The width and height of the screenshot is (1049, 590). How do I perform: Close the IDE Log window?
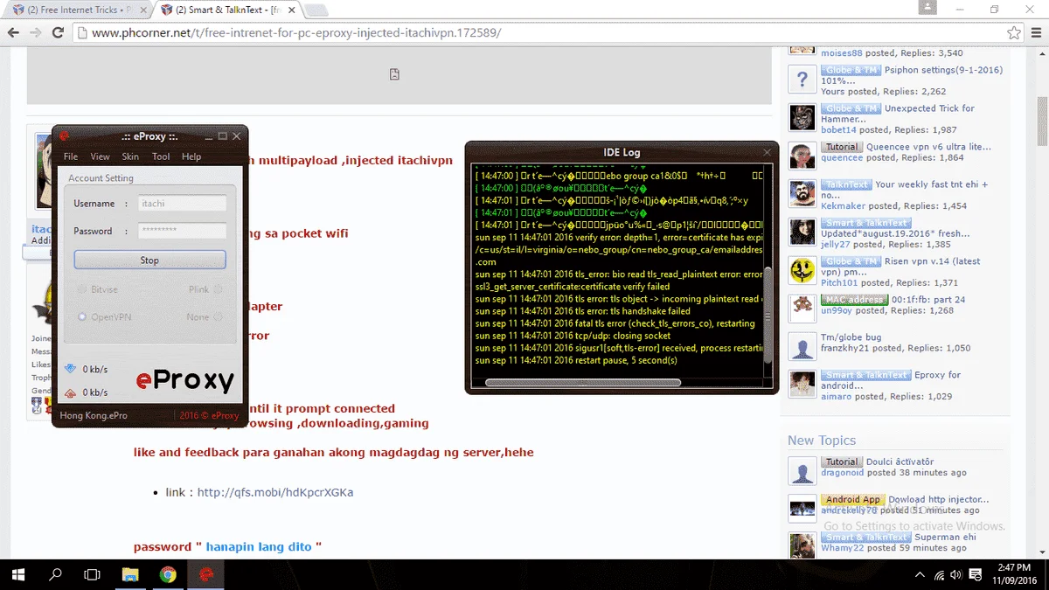pyautogui.click(x=768, y=151)
